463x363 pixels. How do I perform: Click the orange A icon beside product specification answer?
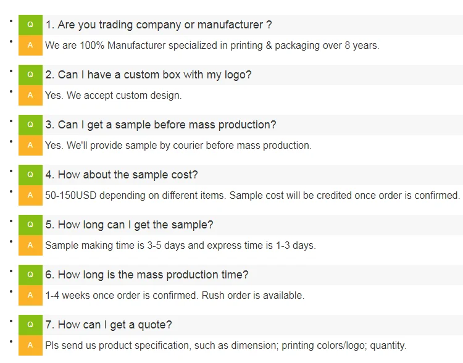(30, 345)
